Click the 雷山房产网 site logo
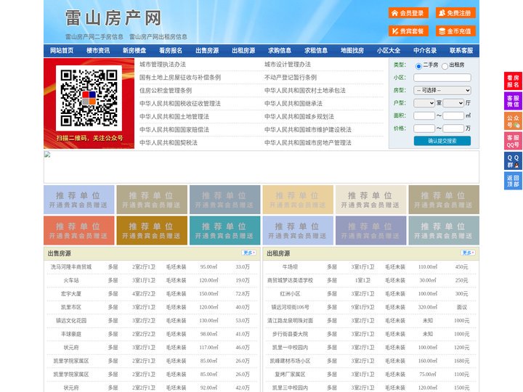The image size is (523, 392). (113, 18)
